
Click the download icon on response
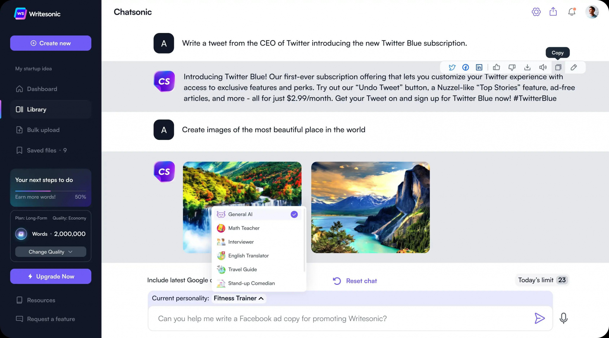tap(527, 67)
